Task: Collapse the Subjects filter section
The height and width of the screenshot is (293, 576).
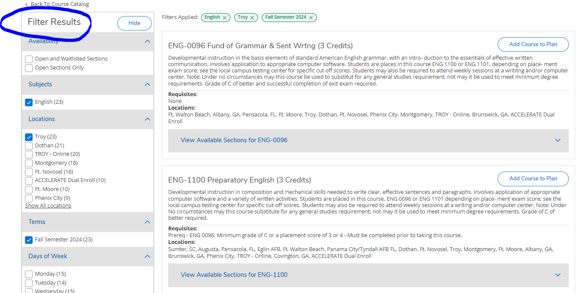Action: click(147, 84)
